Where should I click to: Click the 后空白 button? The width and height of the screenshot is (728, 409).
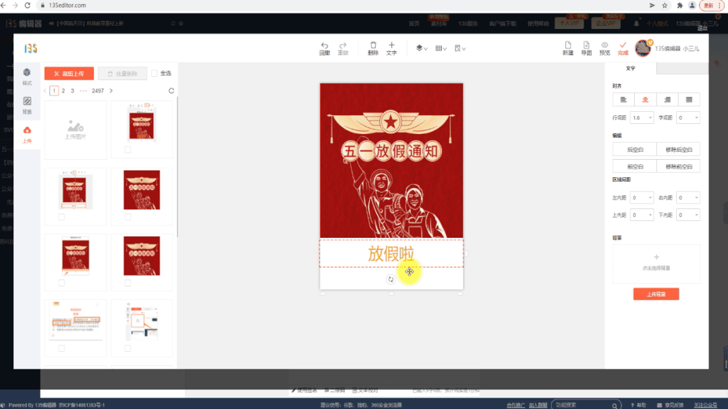tap(635, 150)
